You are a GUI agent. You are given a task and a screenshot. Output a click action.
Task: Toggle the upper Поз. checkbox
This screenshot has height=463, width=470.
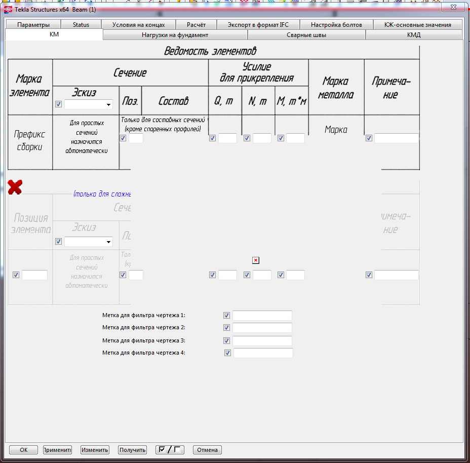(x=123, y=138)
